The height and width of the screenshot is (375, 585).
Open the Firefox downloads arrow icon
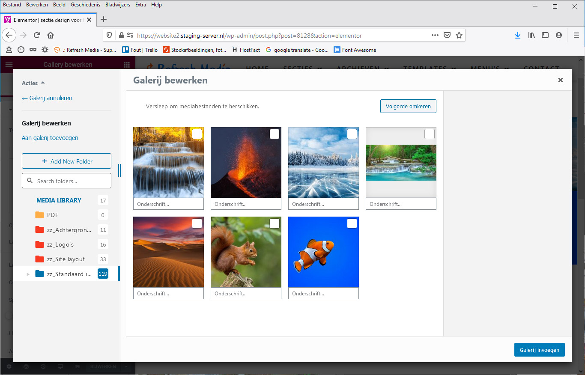click(x=517, y=35)
